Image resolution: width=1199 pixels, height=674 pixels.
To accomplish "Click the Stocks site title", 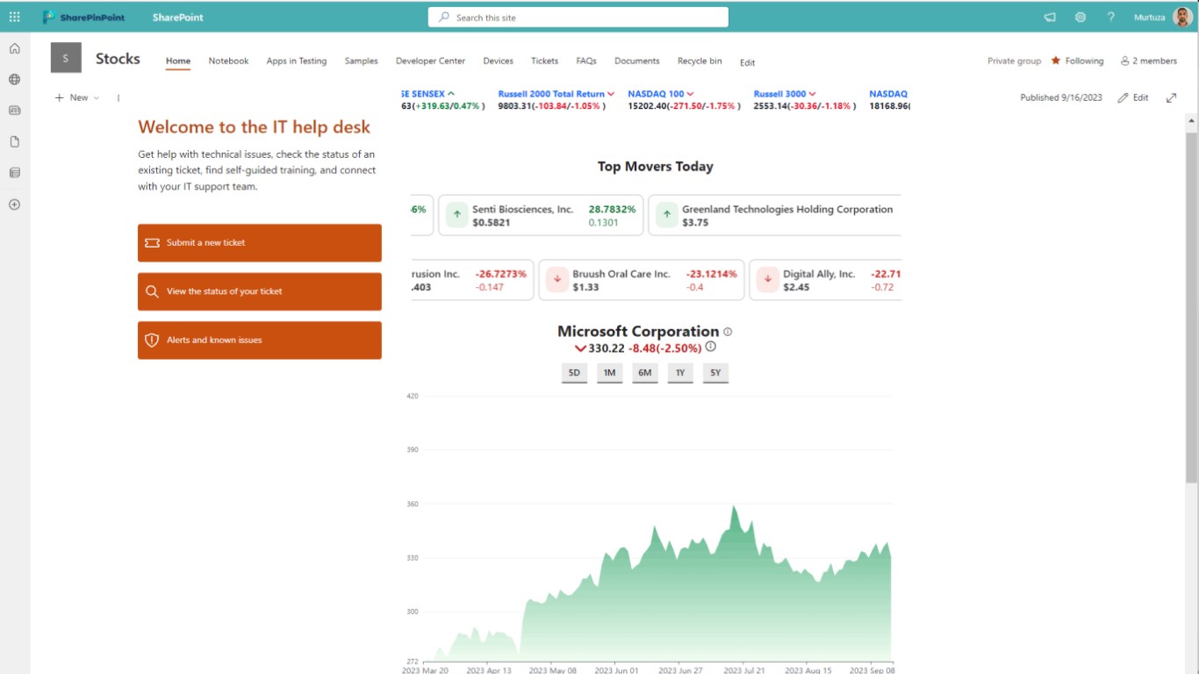I will click(118, 58).
